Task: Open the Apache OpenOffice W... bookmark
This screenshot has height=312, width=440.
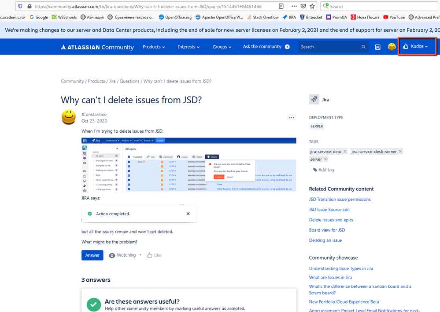Action: pos(219,17)
